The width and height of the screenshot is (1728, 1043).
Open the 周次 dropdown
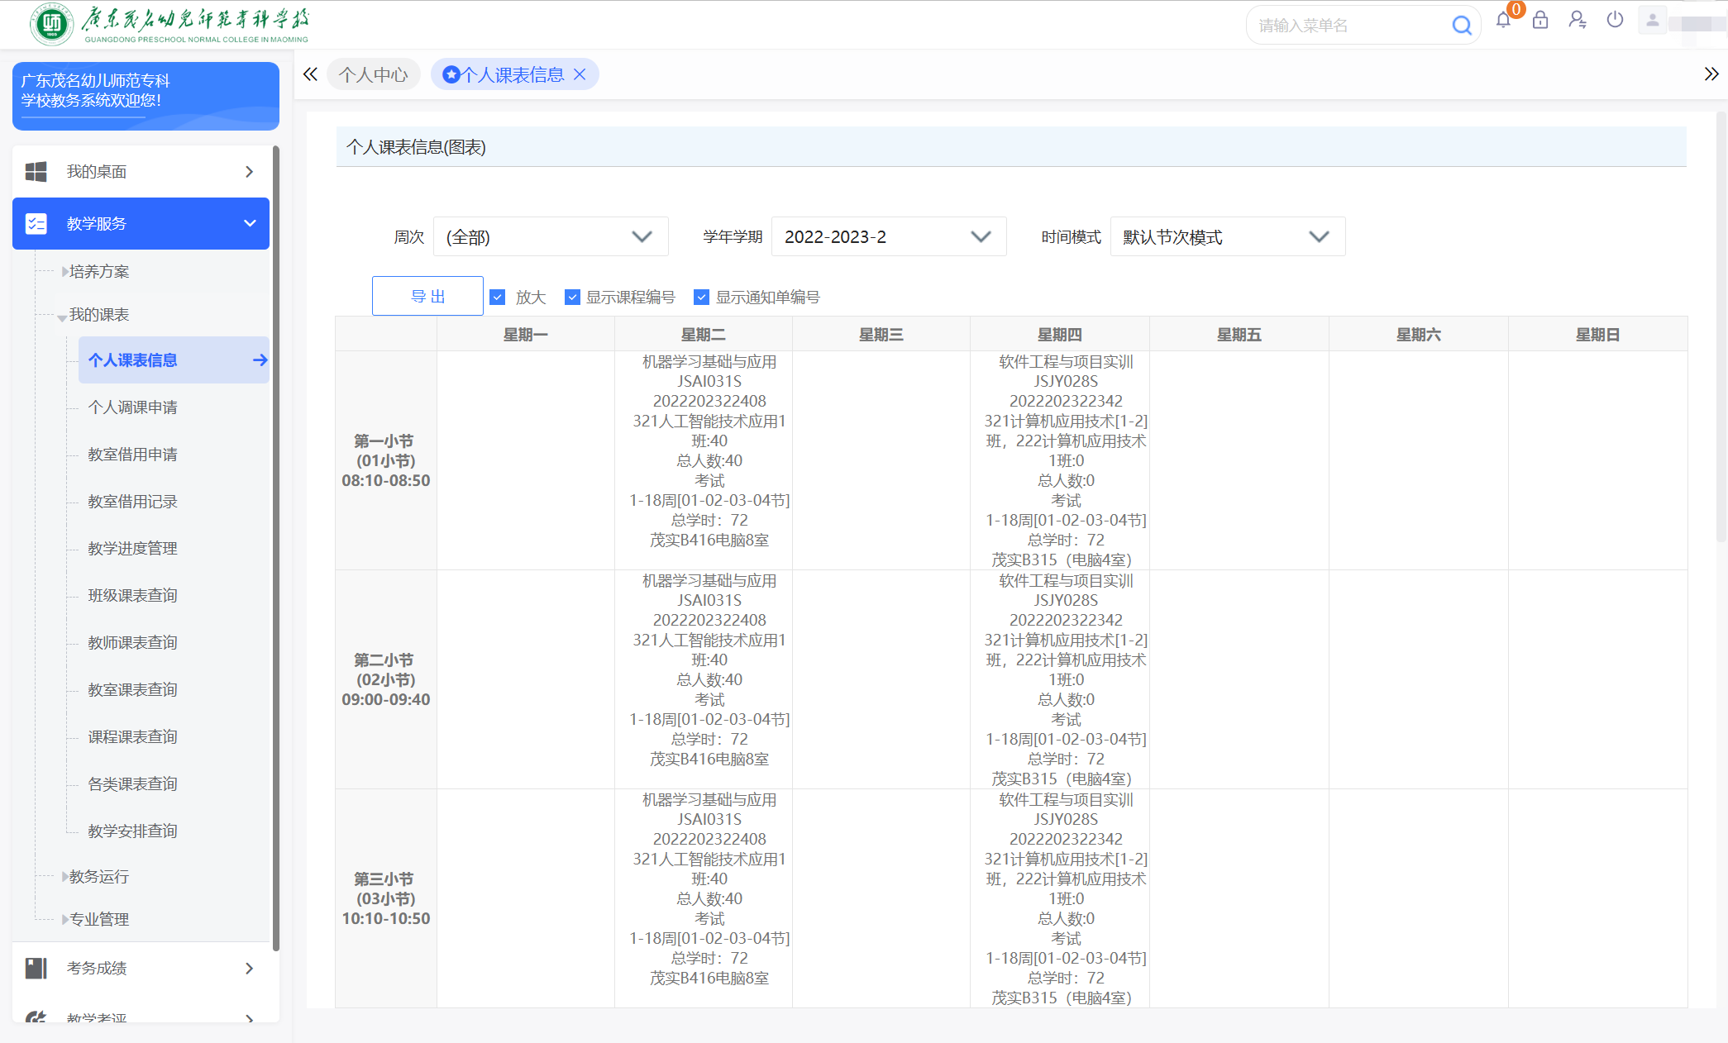550,237
